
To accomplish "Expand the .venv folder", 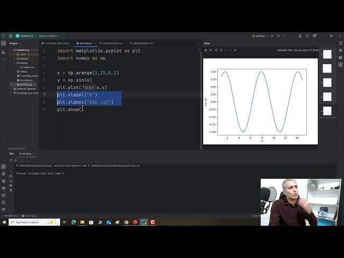I will coord(15,54).
